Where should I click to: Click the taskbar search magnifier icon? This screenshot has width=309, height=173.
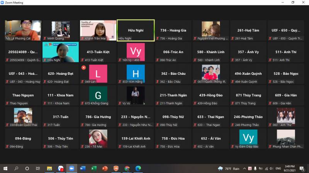tap(16, 168)
